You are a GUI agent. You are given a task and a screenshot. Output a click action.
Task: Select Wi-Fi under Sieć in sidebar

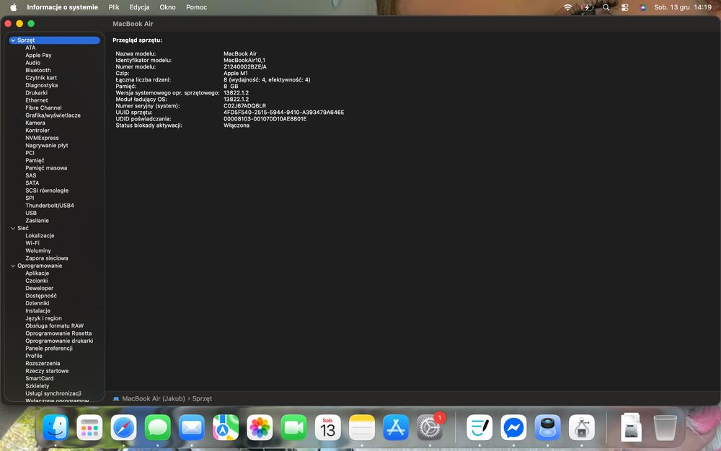[32, 243]
